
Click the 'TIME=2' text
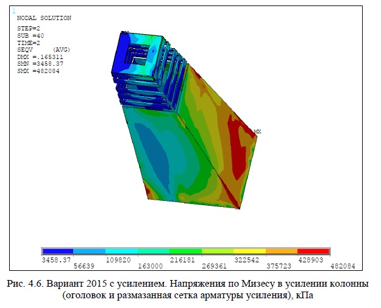coord(29,43)
